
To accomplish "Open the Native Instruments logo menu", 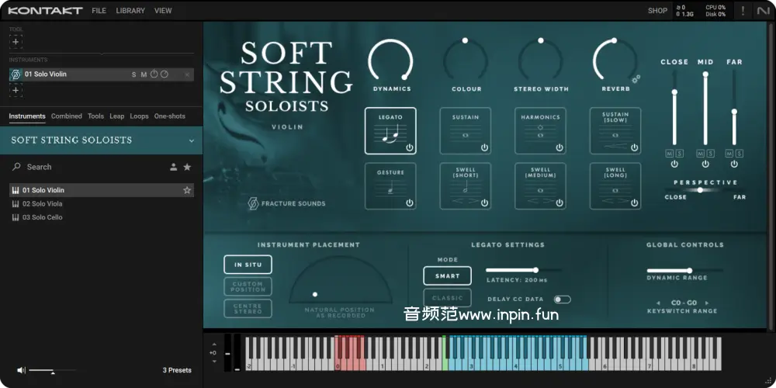I will (x=763, y=11).
